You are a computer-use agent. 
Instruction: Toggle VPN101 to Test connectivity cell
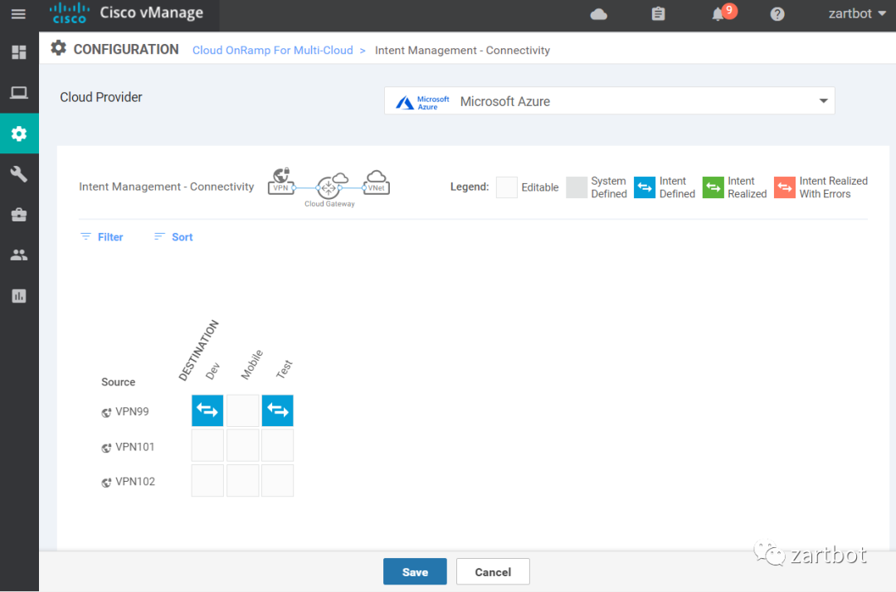pos(278,445)
